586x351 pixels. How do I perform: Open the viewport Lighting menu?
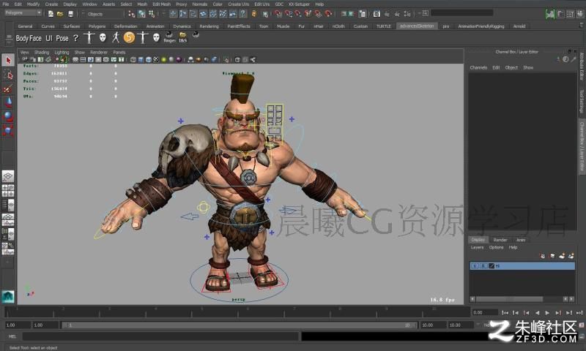[x=62, y=52]
